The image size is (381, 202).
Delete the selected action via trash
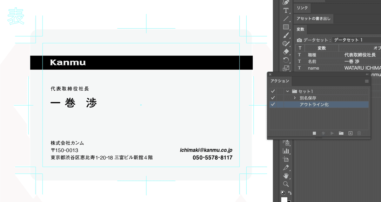(x=359, y=133)
